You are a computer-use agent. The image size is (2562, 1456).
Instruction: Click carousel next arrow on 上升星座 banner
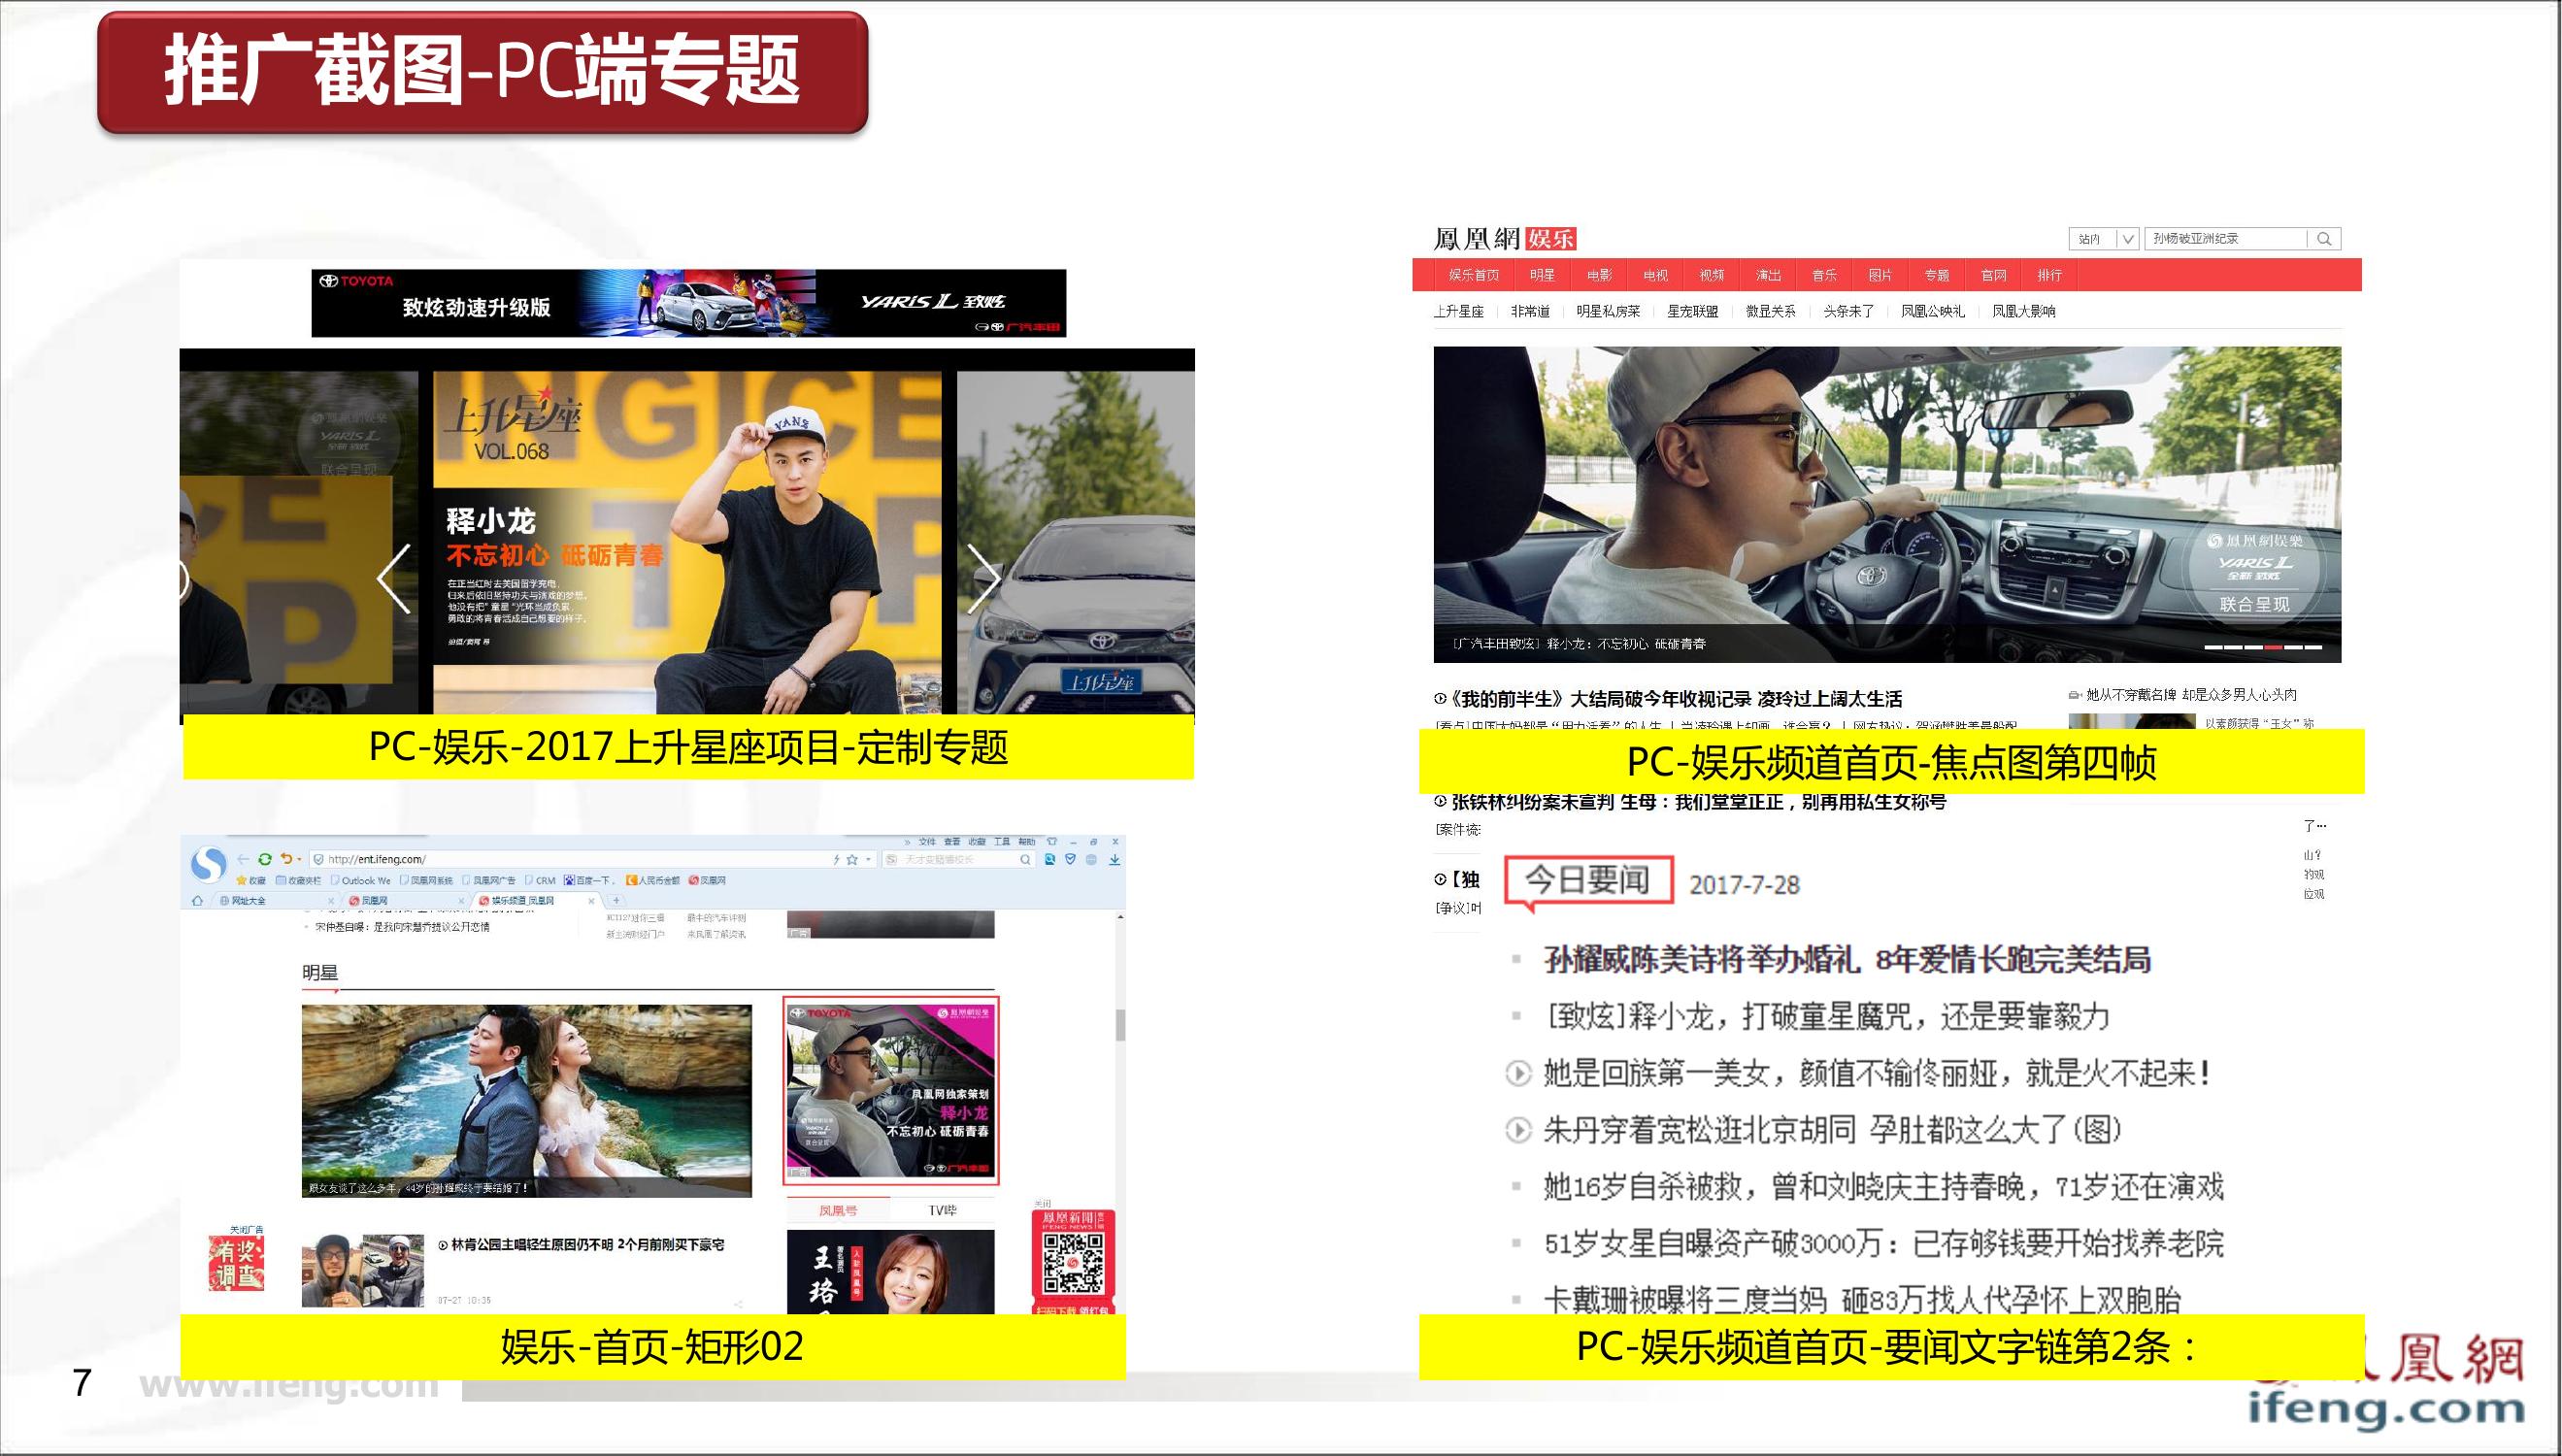tap(984, 578)
